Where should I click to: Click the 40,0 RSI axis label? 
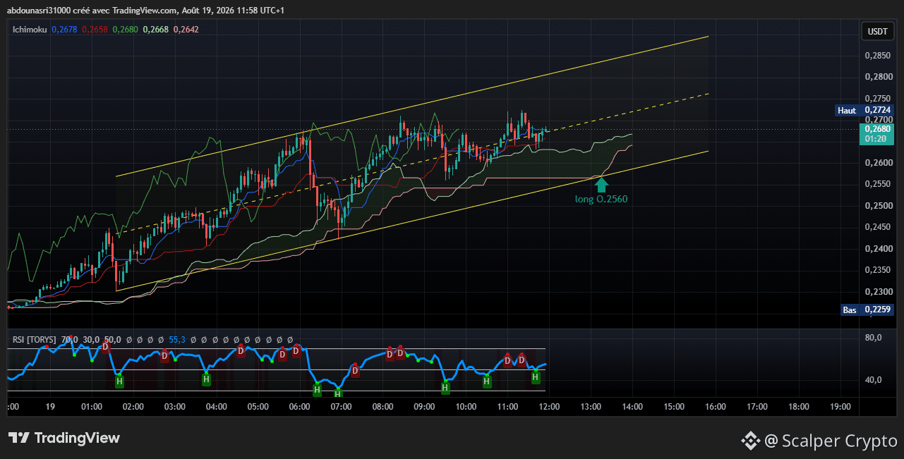tap(873, 380)
